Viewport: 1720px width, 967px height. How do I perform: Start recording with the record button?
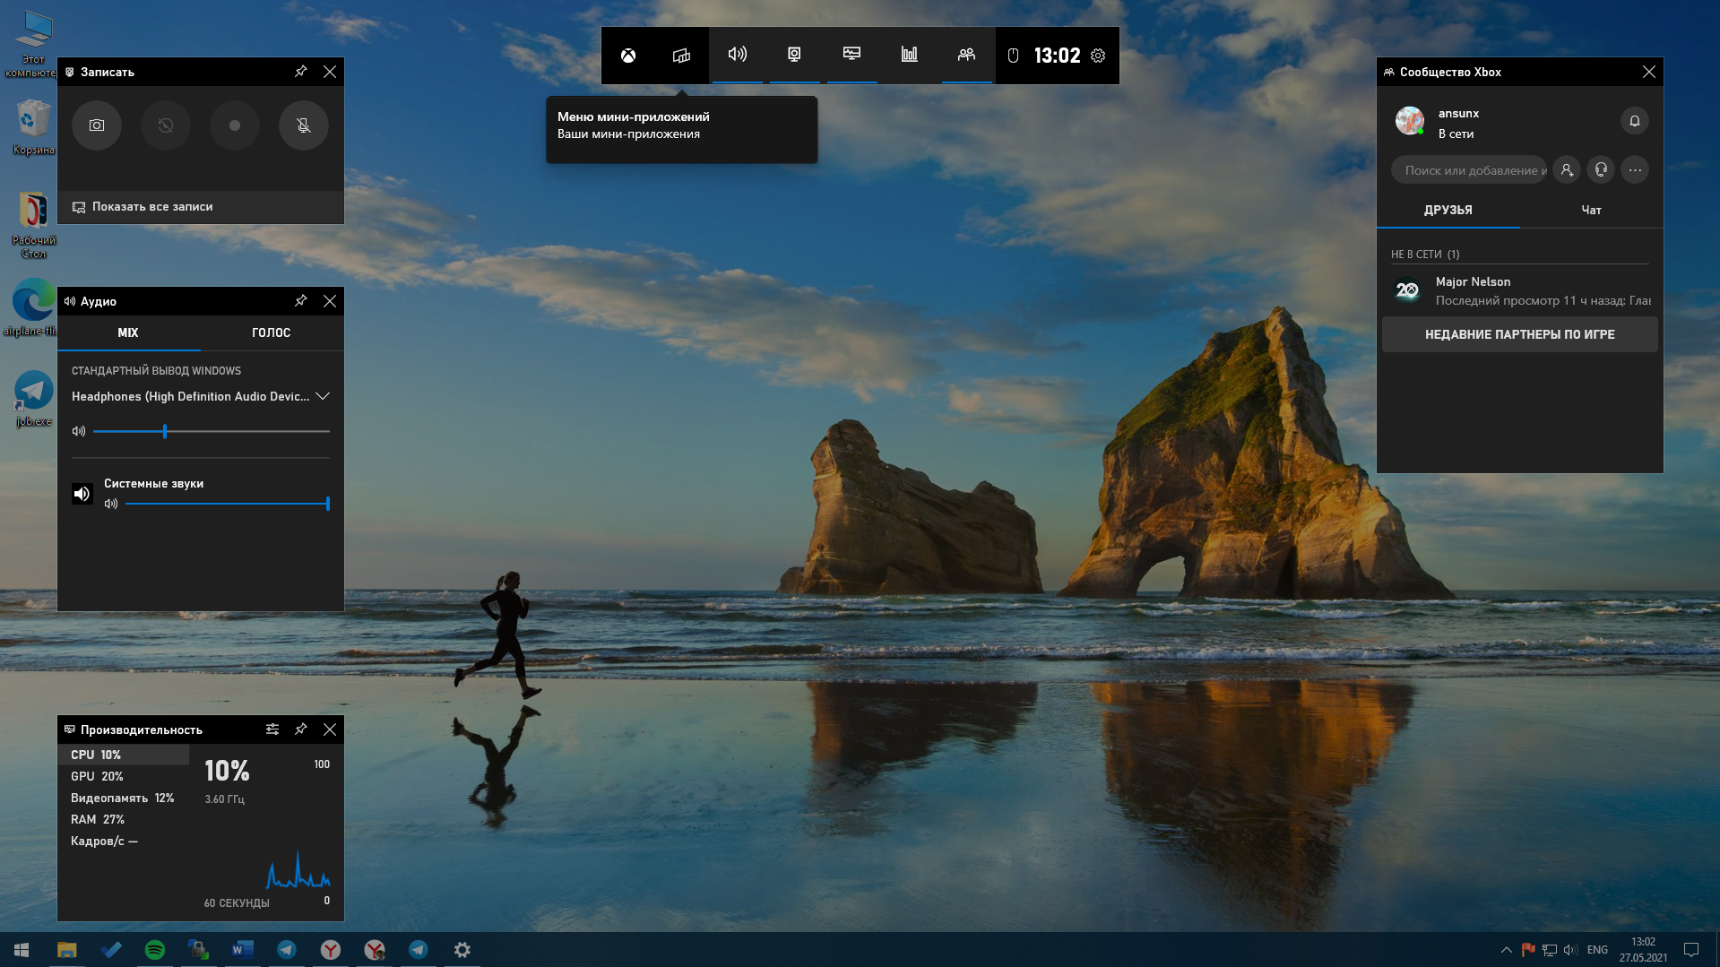pos(235,125)
